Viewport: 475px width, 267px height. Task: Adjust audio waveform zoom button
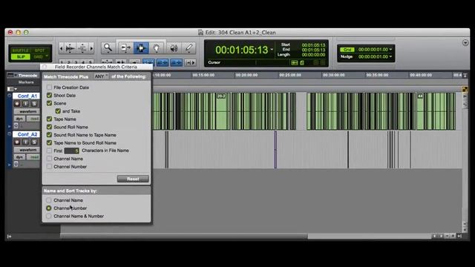point(71,48)
